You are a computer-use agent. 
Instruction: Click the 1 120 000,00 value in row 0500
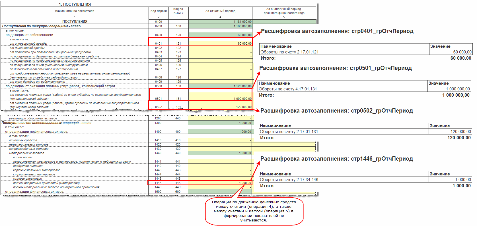pyautogui.click(x=242, y=86)
